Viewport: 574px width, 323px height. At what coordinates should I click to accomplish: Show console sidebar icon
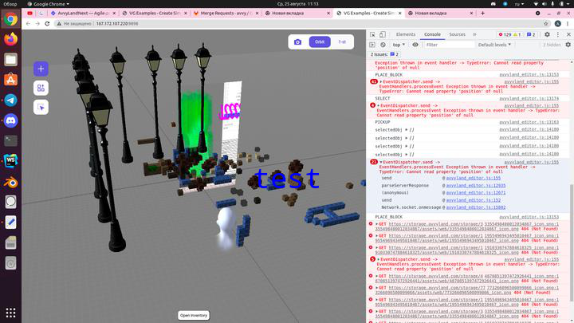click(372, 45)
